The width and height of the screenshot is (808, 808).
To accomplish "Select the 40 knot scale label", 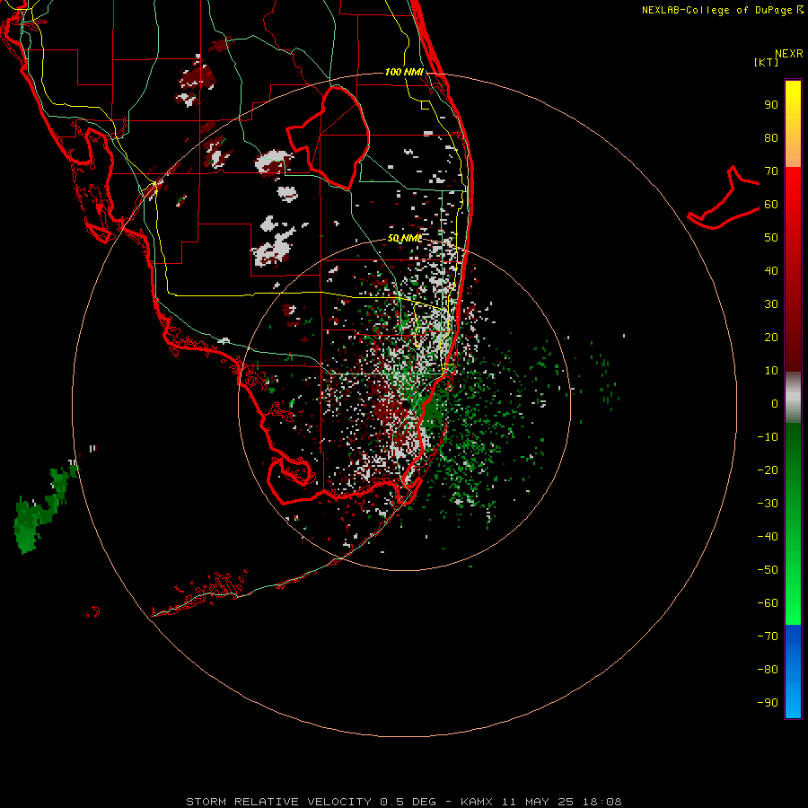I will coord(771,270).
